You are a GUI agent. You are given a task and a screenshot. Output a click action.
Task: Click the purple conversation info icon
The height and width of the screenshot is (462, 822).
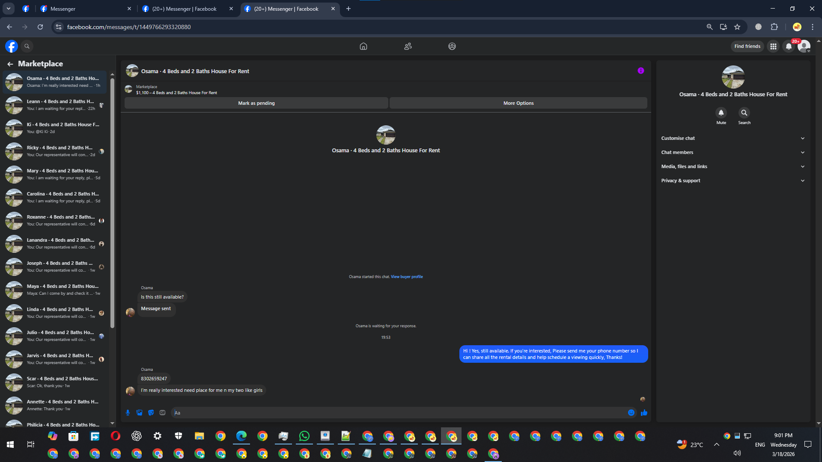(640, 71)
